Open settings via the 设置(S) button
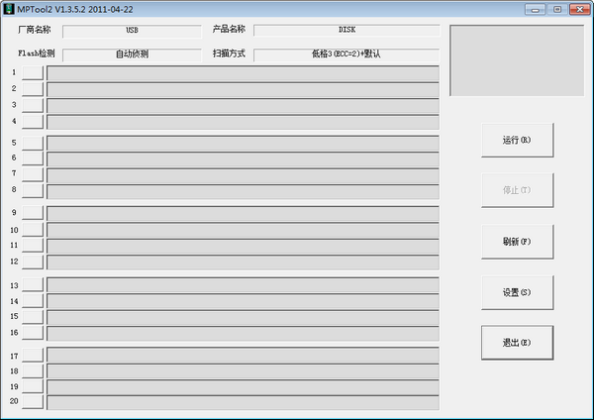This screenshot has width=594, height=420. [x=517, y=292]
